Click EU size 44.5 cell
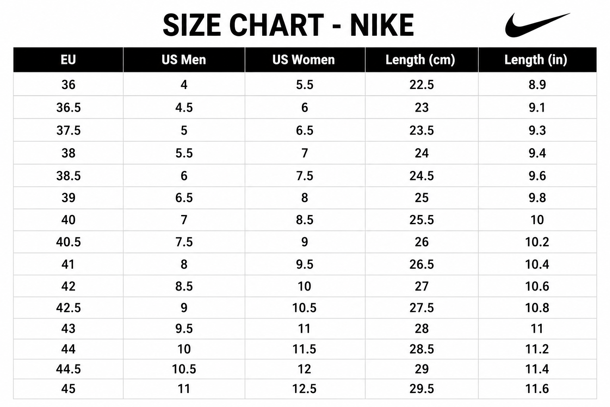The image size is (610, 407). [68, 369]
